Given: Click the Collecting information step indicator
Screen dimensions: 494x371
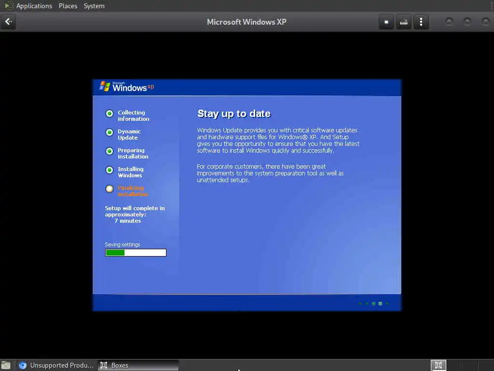Looking at the screenshot, I should [110, 114].
